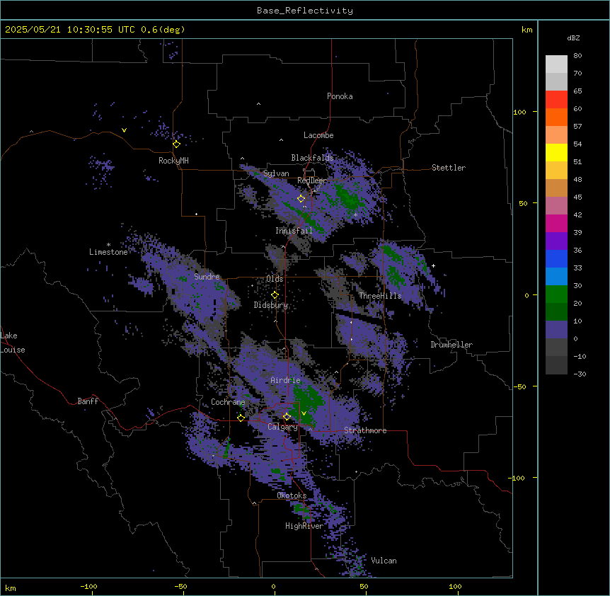This screenshot has width=610, height=596.
Task: Click the yellow V marker east of Calgary
Action: click(x=304, y=413)
